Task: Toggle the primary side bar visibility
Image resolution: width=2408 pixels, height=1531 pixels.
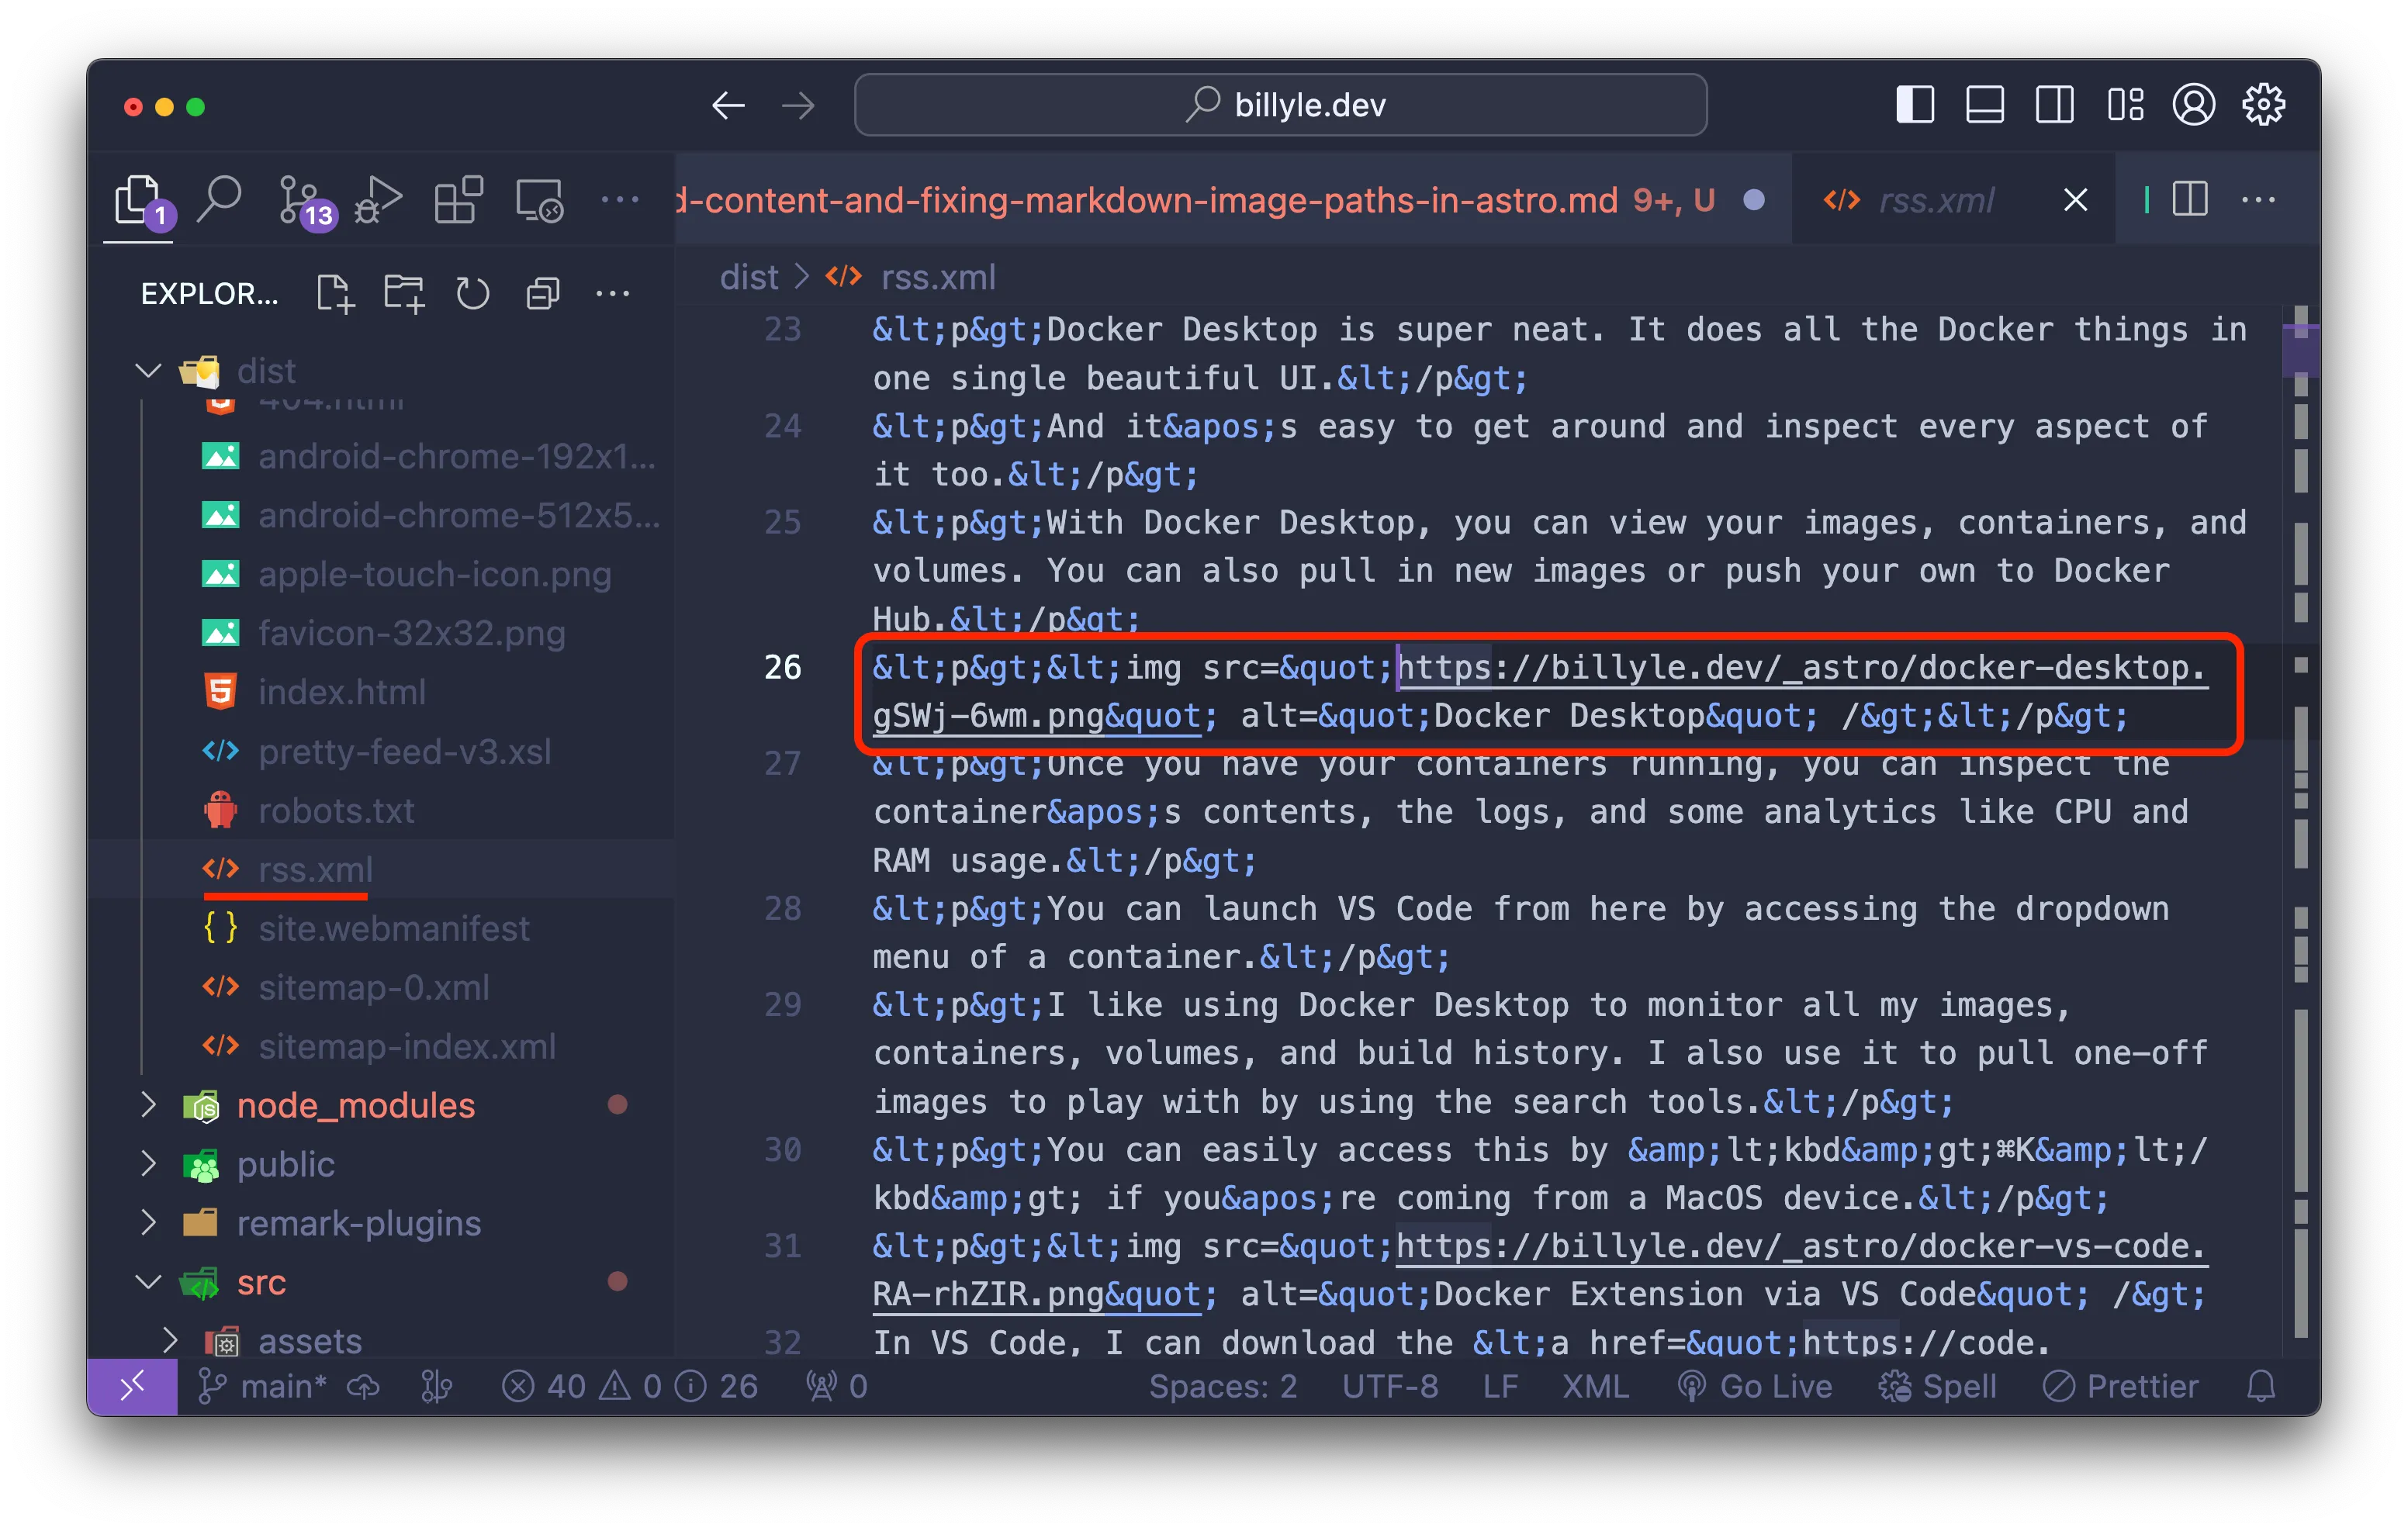Action: [x=1915, y=104]
